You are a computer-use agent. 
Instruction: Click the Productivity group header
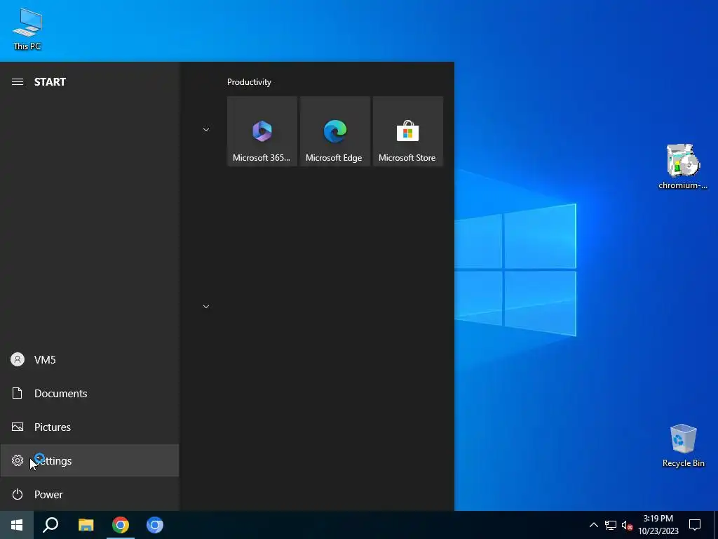[x=249, y=82]
